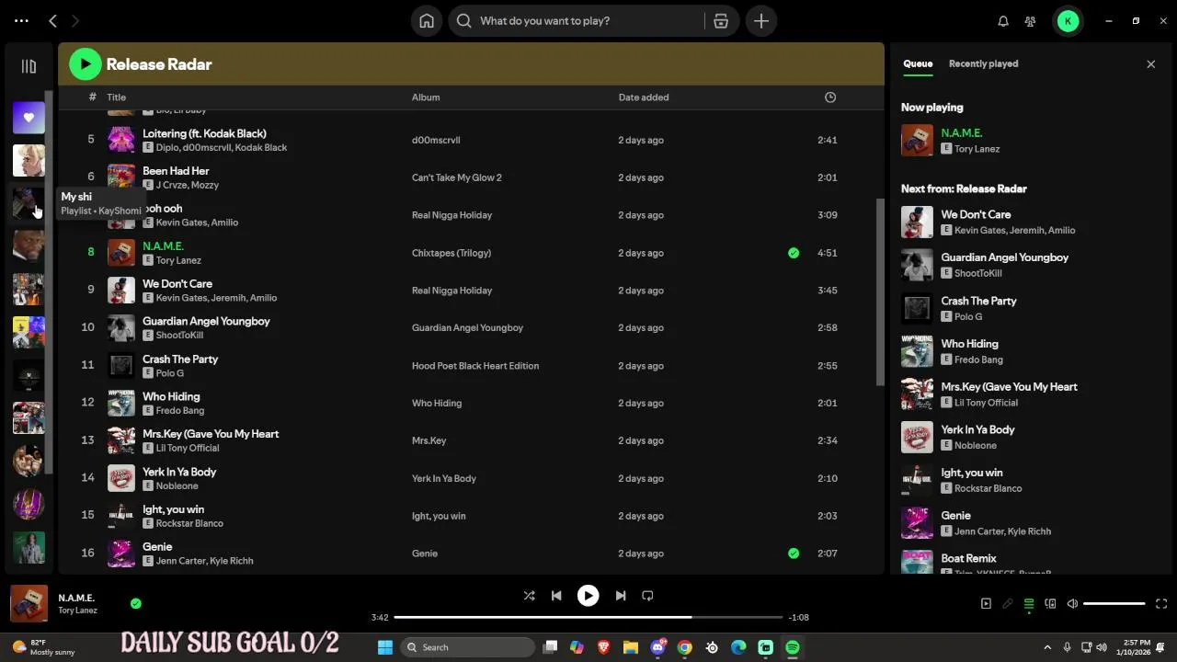This screenshot has height=662, width=1177.
Task: Toggle repeat mode
Action: click(647, 595)
